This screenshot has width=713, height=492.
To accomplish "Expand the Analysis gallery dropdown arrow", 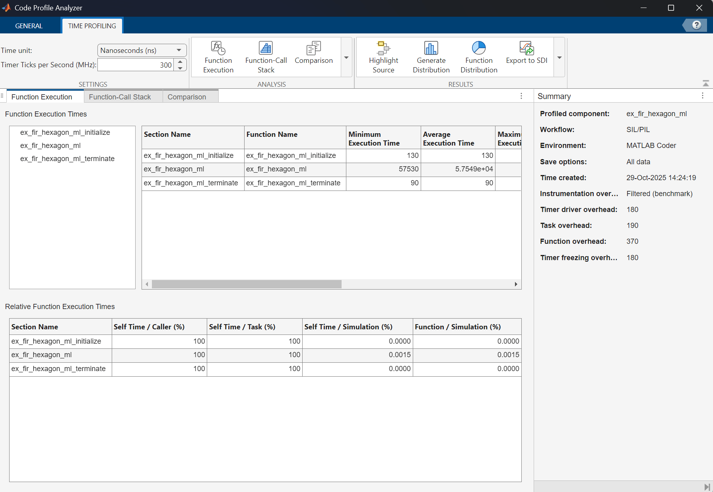I will click(346, 57).
